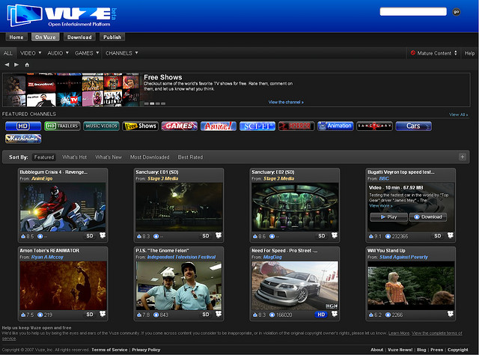Click the back navigation arrow

7,65
